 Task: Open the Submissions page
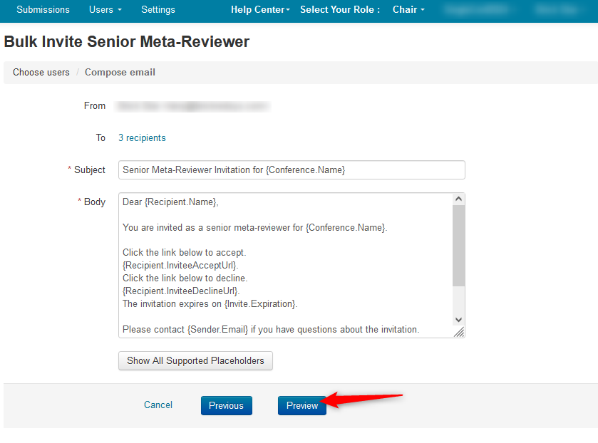(x=43, y=9)
